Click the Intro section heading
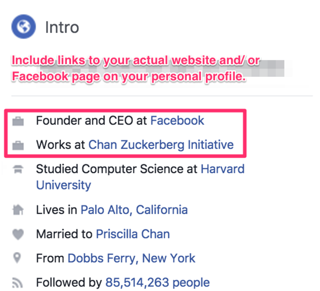Screen dimensions: 320x291 [x=62, y=27]
